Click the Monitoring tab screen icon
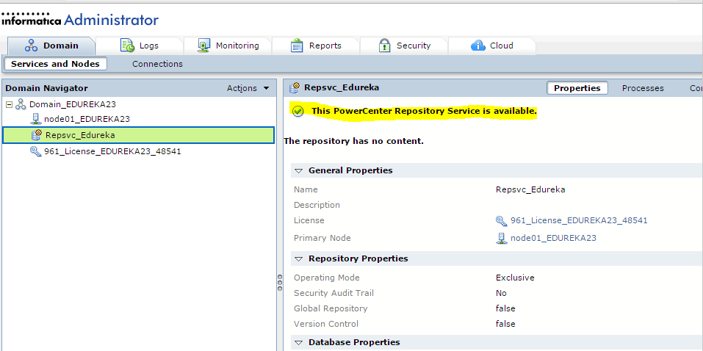 pos(204,46)
